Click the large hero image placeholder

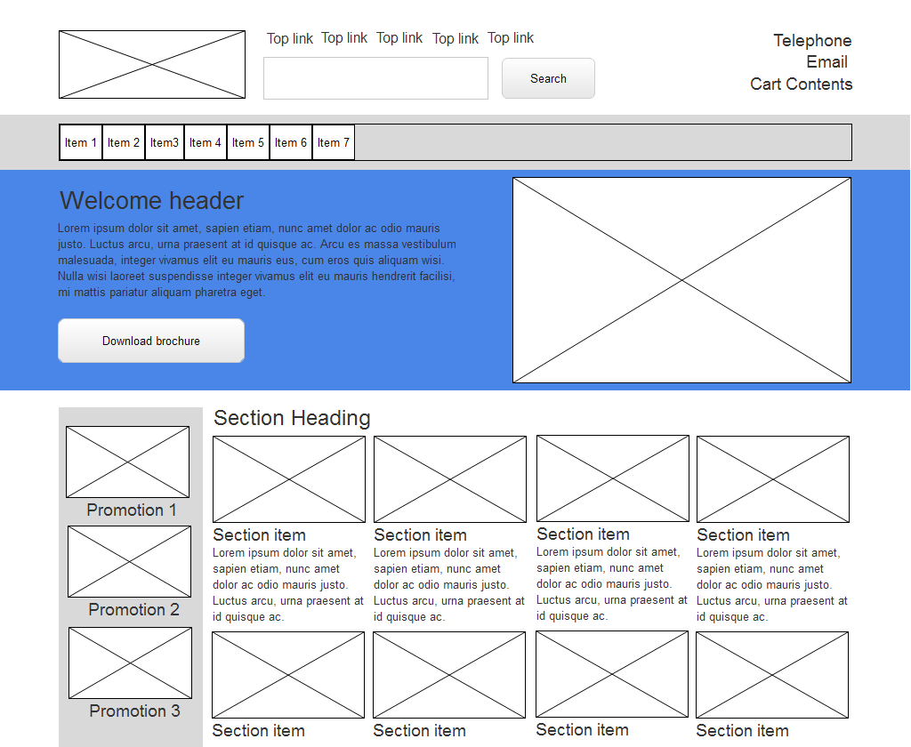[x=681, y=280]
